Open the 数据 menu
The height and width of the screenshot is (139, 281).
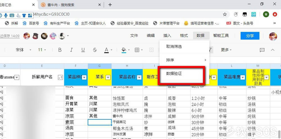(201, 36)
